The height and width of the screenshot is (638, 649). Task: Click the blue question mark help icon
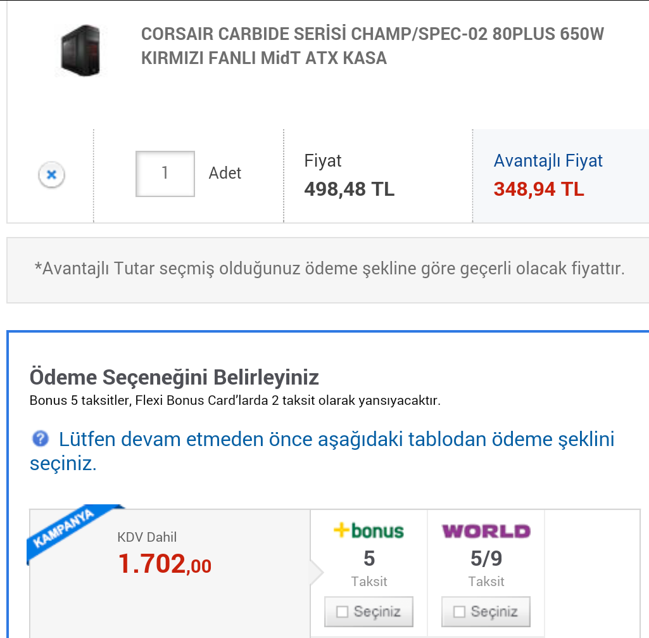pos(41,438)
